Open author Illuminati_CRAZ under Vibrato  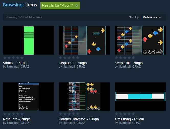(18, 67)
